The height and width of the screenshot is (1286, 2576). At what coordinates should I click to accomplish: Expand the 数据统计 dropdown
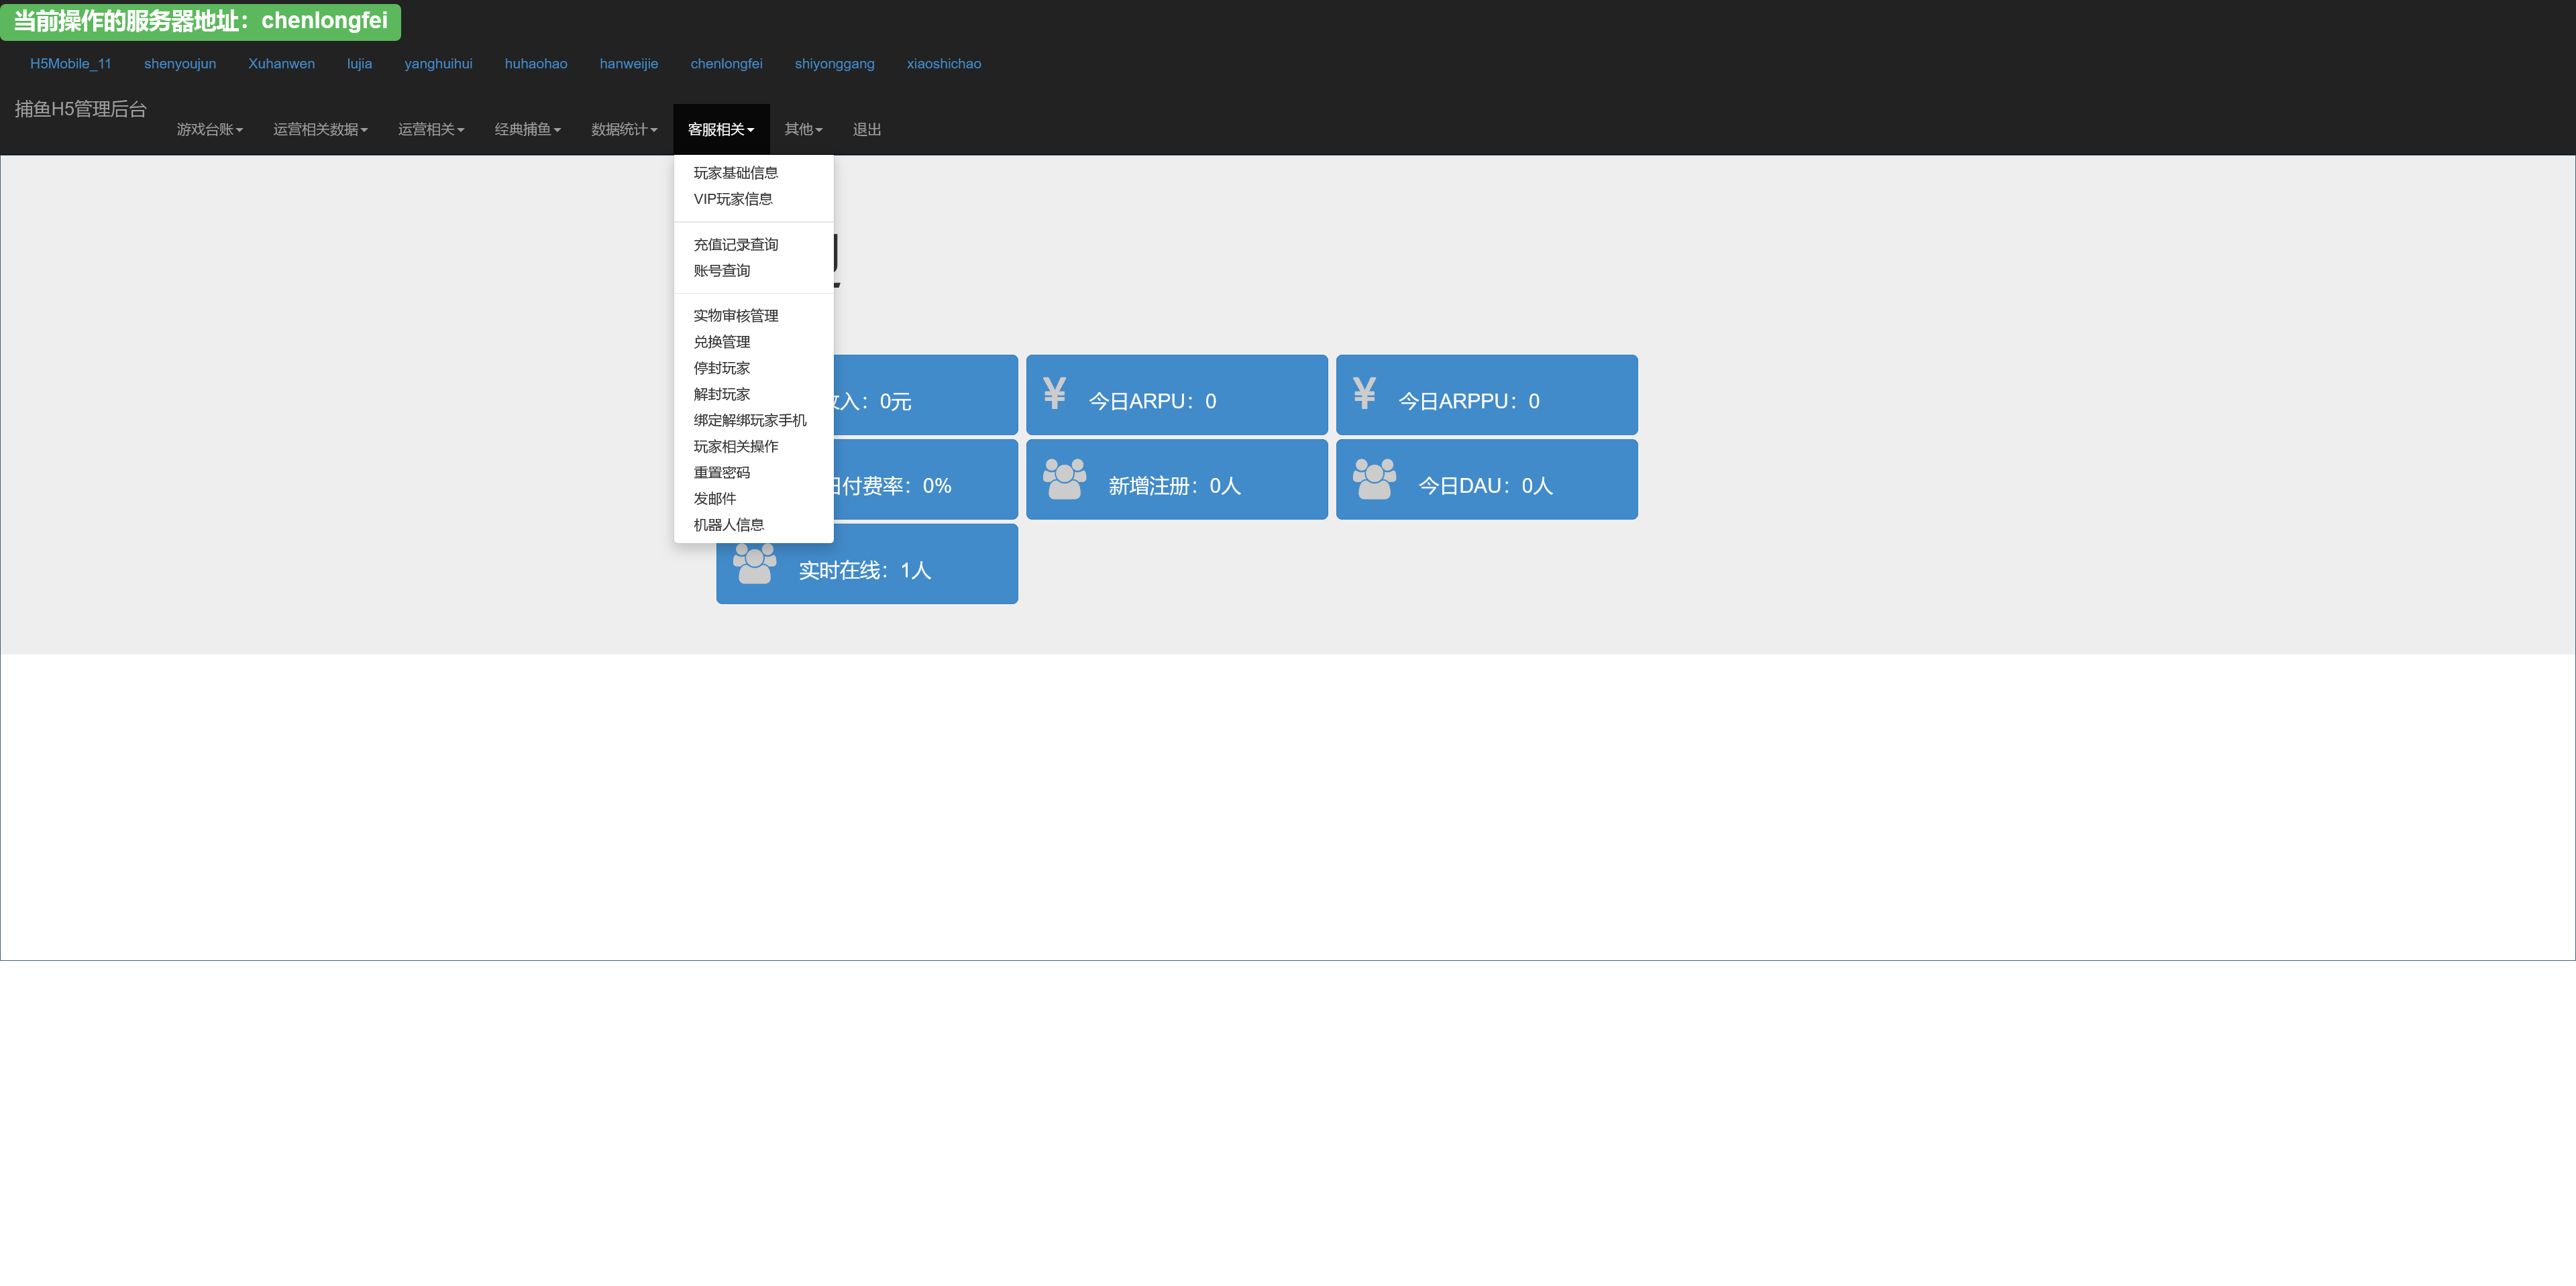coord(624,130)
